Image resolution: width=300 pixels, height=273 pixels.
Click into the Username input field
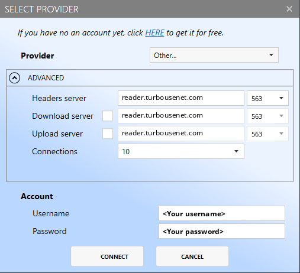[222, 213]
